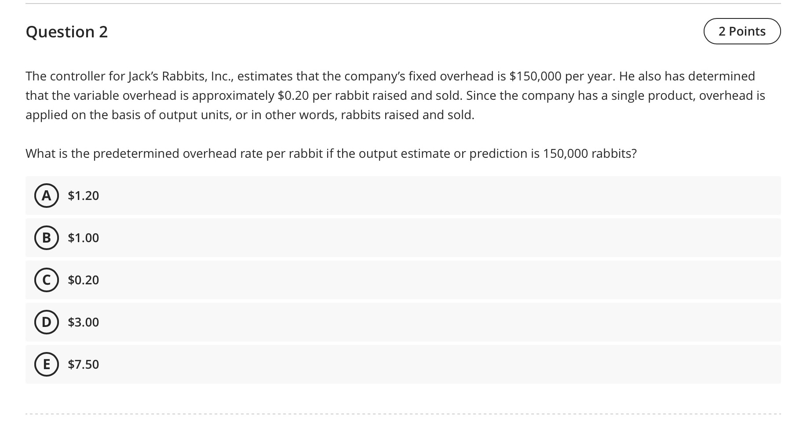Image resolution: width=807 pixels, height=421 pixels.
Task: Click the $1.20 answer text label
Action: (83, 196)
